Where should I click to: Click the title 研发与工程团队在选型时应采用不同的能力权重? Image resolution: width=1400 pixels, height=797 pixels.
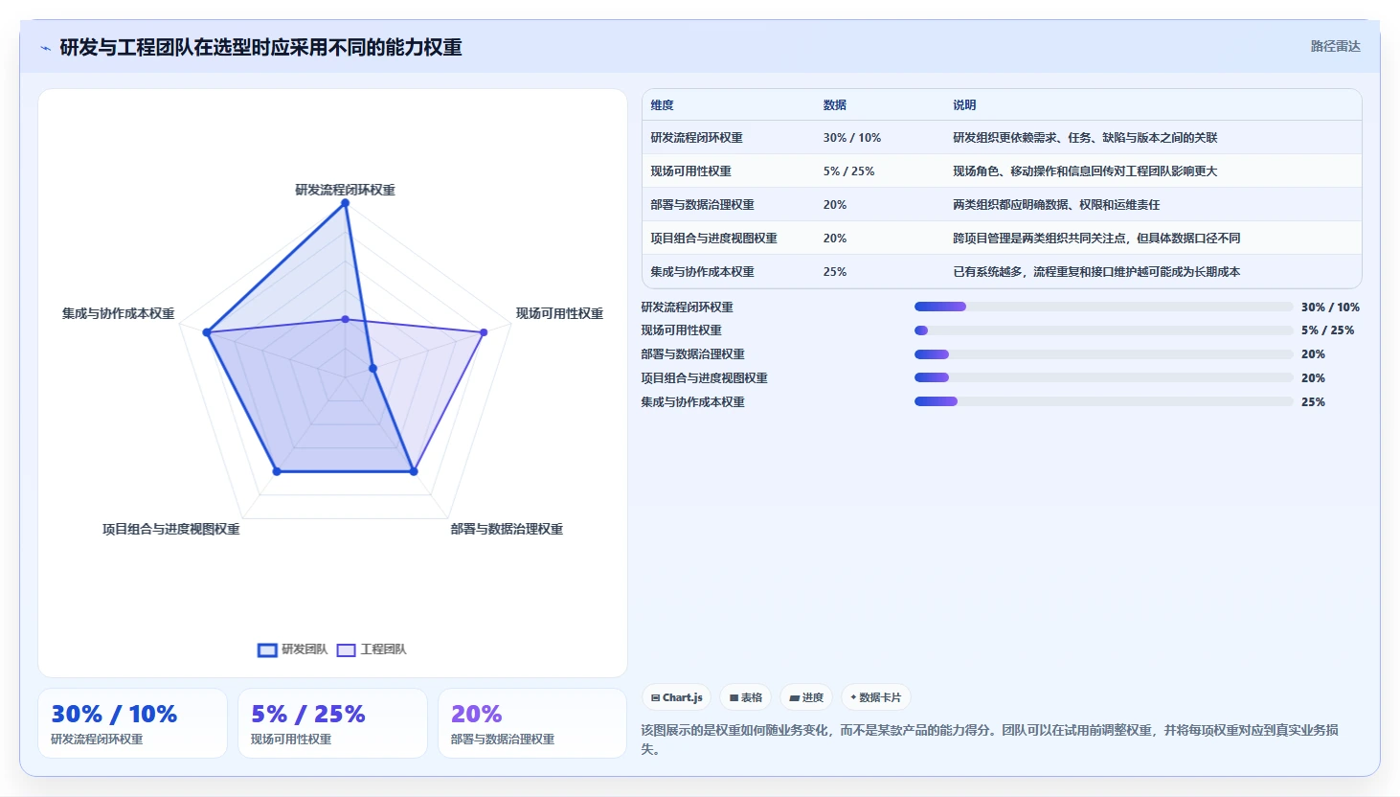coord(260,47)
